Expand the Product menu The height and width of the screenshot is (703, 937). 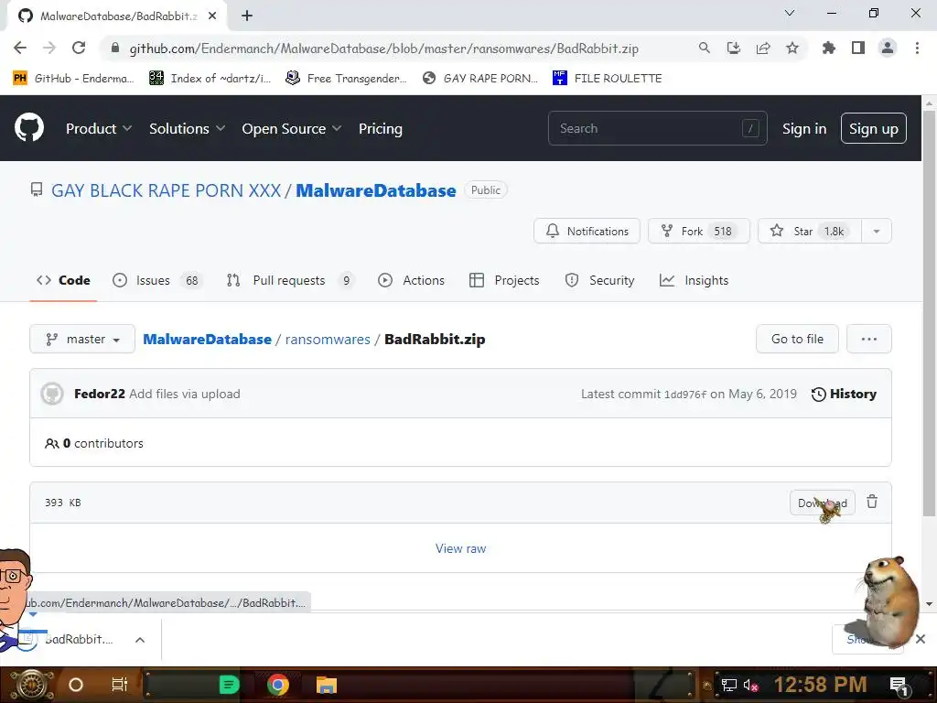99,128
